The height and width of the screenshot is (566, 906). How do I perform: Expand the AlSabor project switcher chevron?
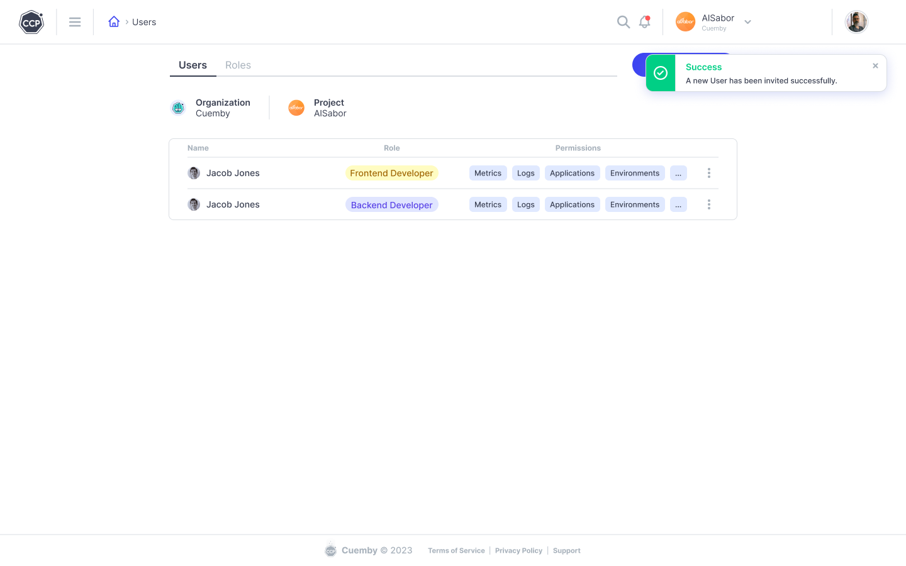click(x=747, y=22)
